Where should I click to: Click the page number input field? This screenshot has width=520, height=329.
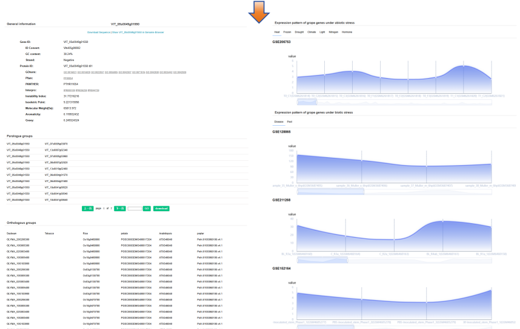(135, 208)
